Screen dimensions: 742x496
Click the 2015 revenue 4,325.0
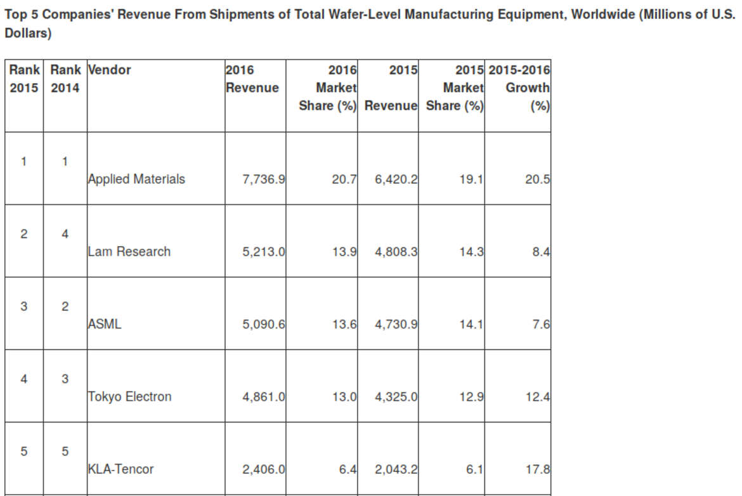tap(396, 396)
